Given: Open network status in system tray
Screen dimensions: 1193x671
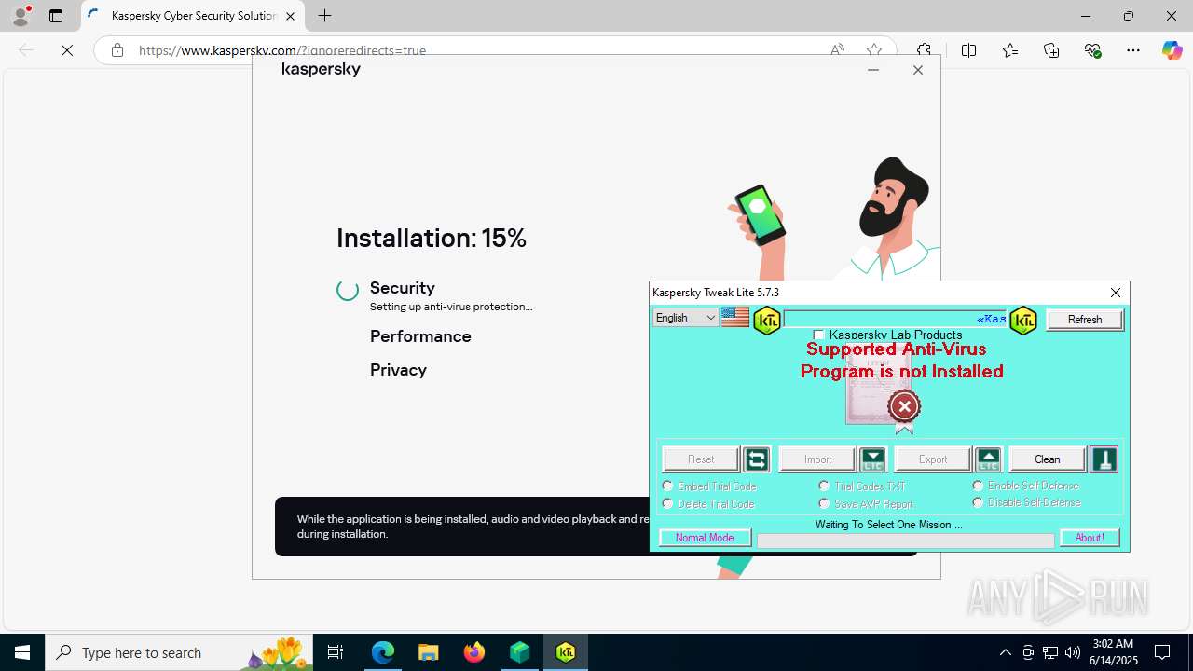Looking at the screenshot, I should point(1049,652).
